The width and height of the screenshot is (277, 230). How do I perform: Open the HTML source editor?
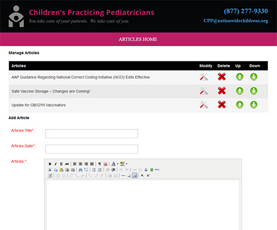[x=157, y=170]
